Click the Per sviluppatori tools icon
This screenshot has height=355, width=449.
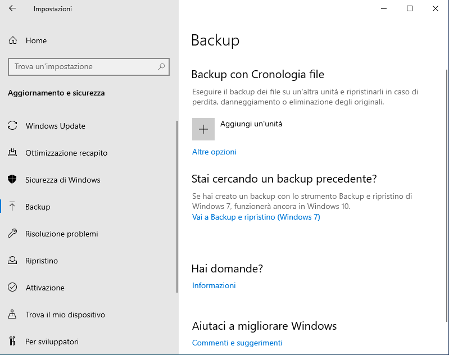(x=12, y=342)
